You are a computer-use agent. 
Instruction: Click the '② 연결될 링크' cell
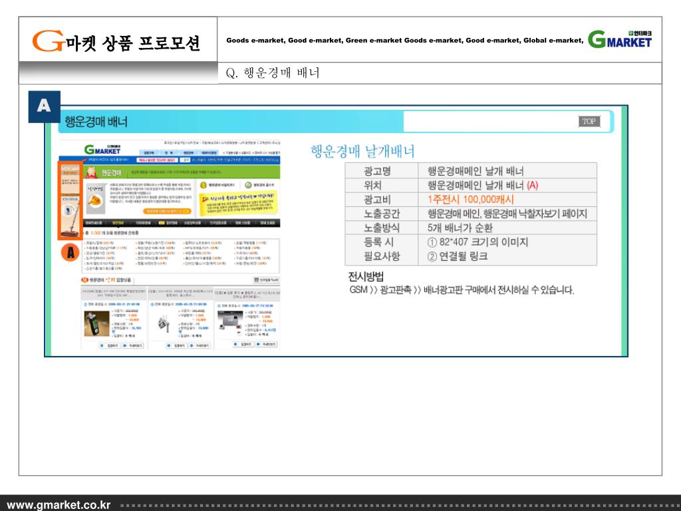click(458, 256)
